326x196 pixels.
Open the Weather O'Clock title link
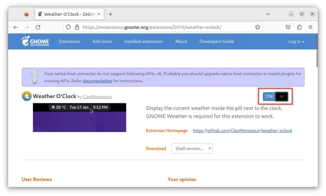(54, 96)
